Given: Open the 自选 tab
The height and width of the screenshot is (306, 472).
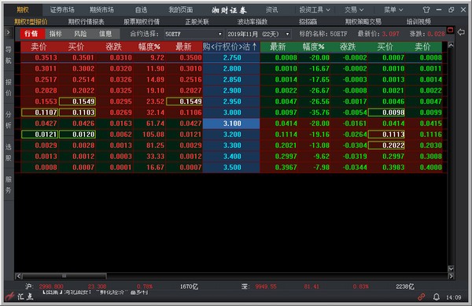Looking at the screenshot, I should [141, 10].
